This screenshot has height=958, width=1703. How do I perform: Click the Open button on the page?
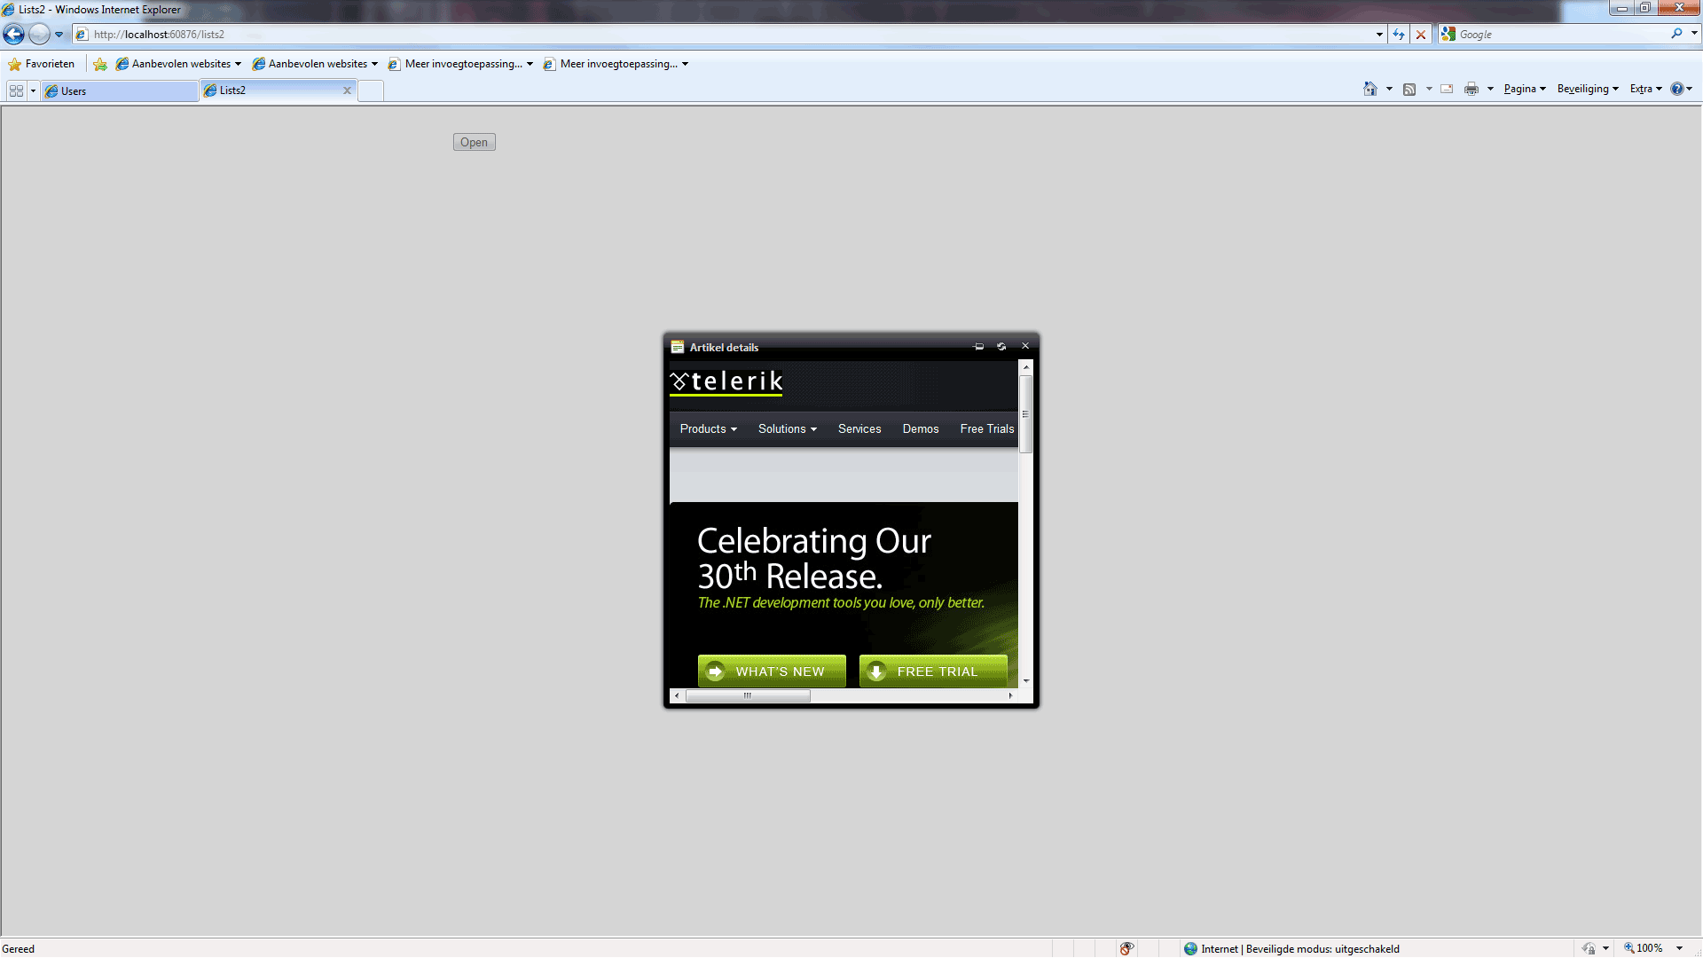pos(474,142)
